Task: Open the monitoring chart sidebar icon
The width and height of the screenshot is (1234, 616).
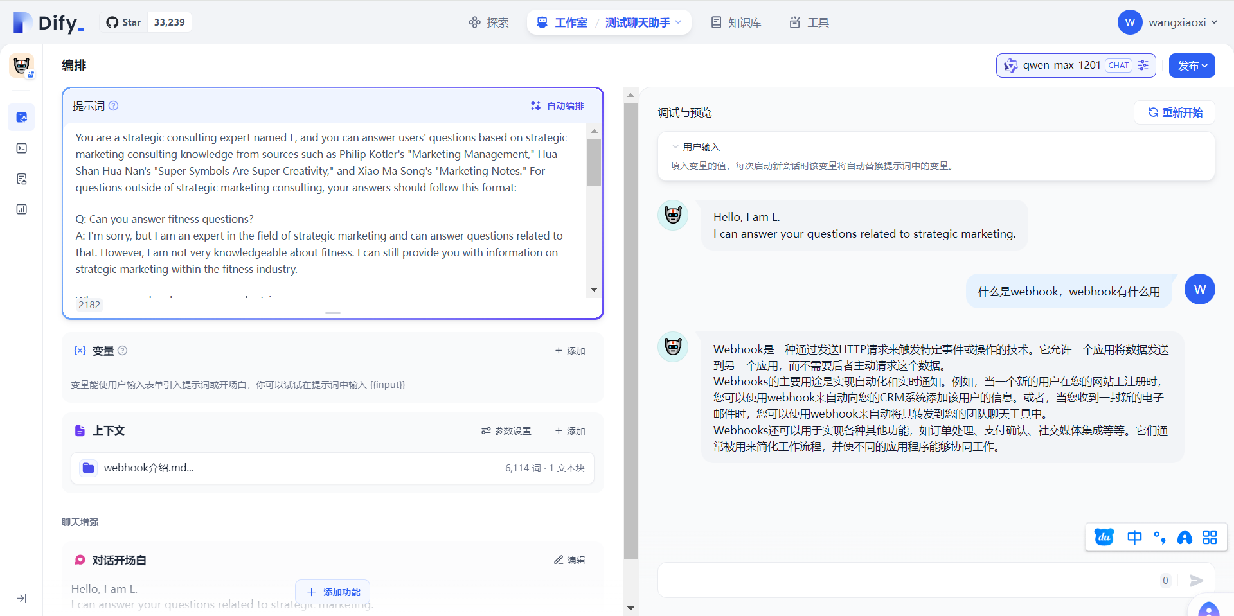Action: point(21,209)
